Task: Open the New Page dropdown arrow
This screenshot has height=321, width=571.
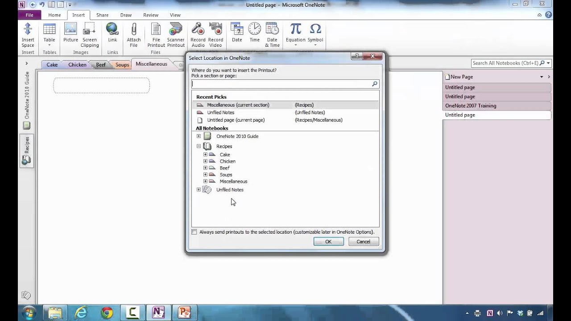Action: [542, 77]
